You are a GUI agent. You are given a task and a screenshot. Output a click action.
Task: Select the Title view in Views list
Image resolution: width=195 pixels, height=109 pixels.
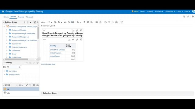point(21,89)
